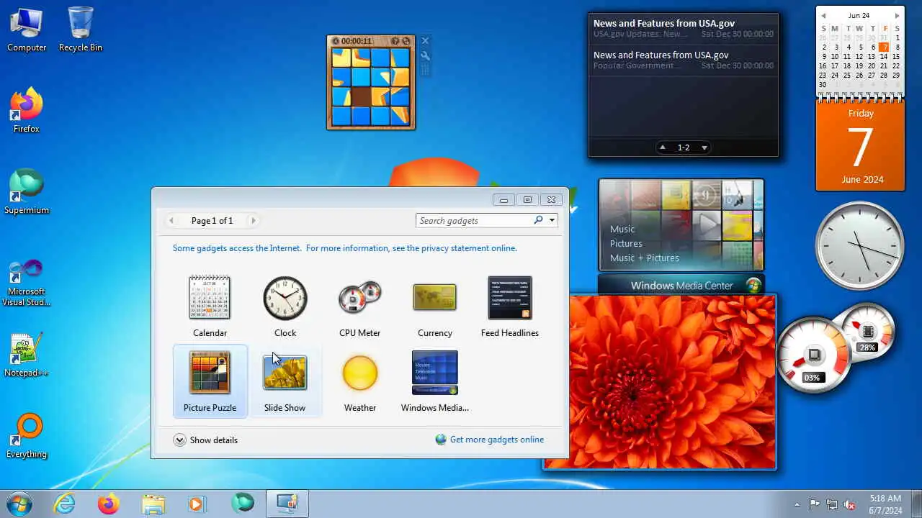Select Picture Puzzle in the gadget gallery
This screenshot has height=518, width=922.
[x=210, y=381]
